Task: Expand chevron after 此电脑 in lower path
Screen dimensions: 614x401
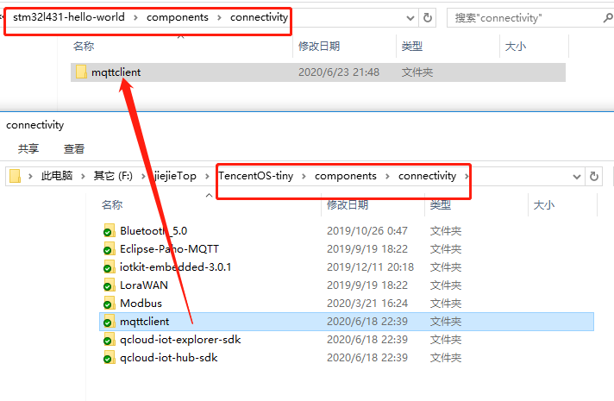Action: 83,176
